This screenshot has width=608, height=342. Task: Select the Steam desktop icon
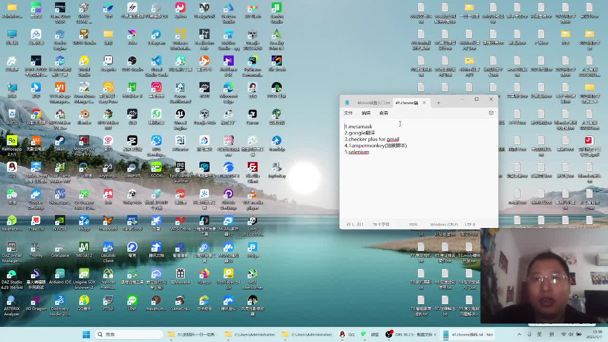click(60, 144)
